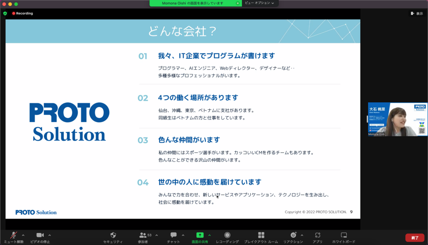Toggle the display (表示) view button
The height and width of the screenshot is (245, 428).
416,13
